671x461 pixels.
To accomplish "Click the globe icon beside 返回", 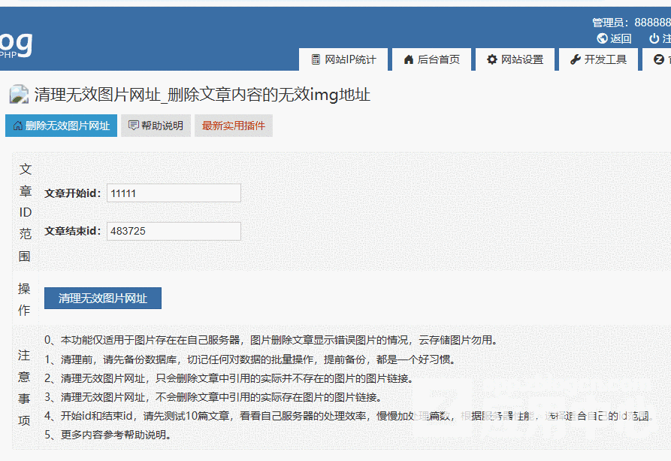I will coord(602,38).
